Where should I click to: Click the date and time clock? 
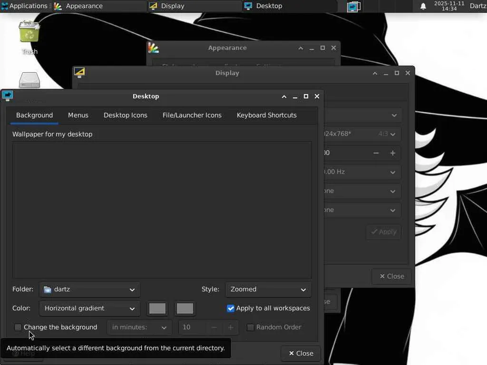[449, 6]
